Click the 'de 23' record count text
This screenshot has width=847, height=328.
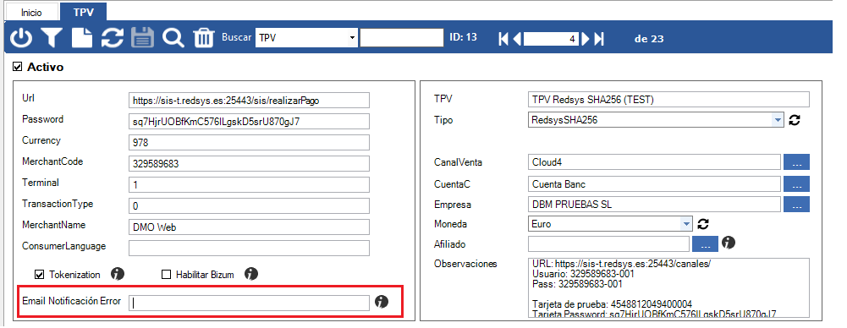(649, 39)
